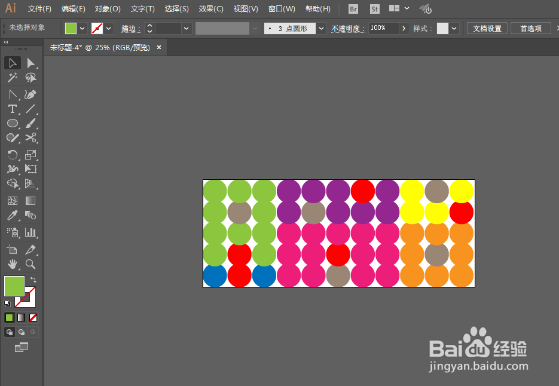The height and width of the screenshot is (386, 559).
Task: Select the Scissors tool
Action: click(30, 137)
